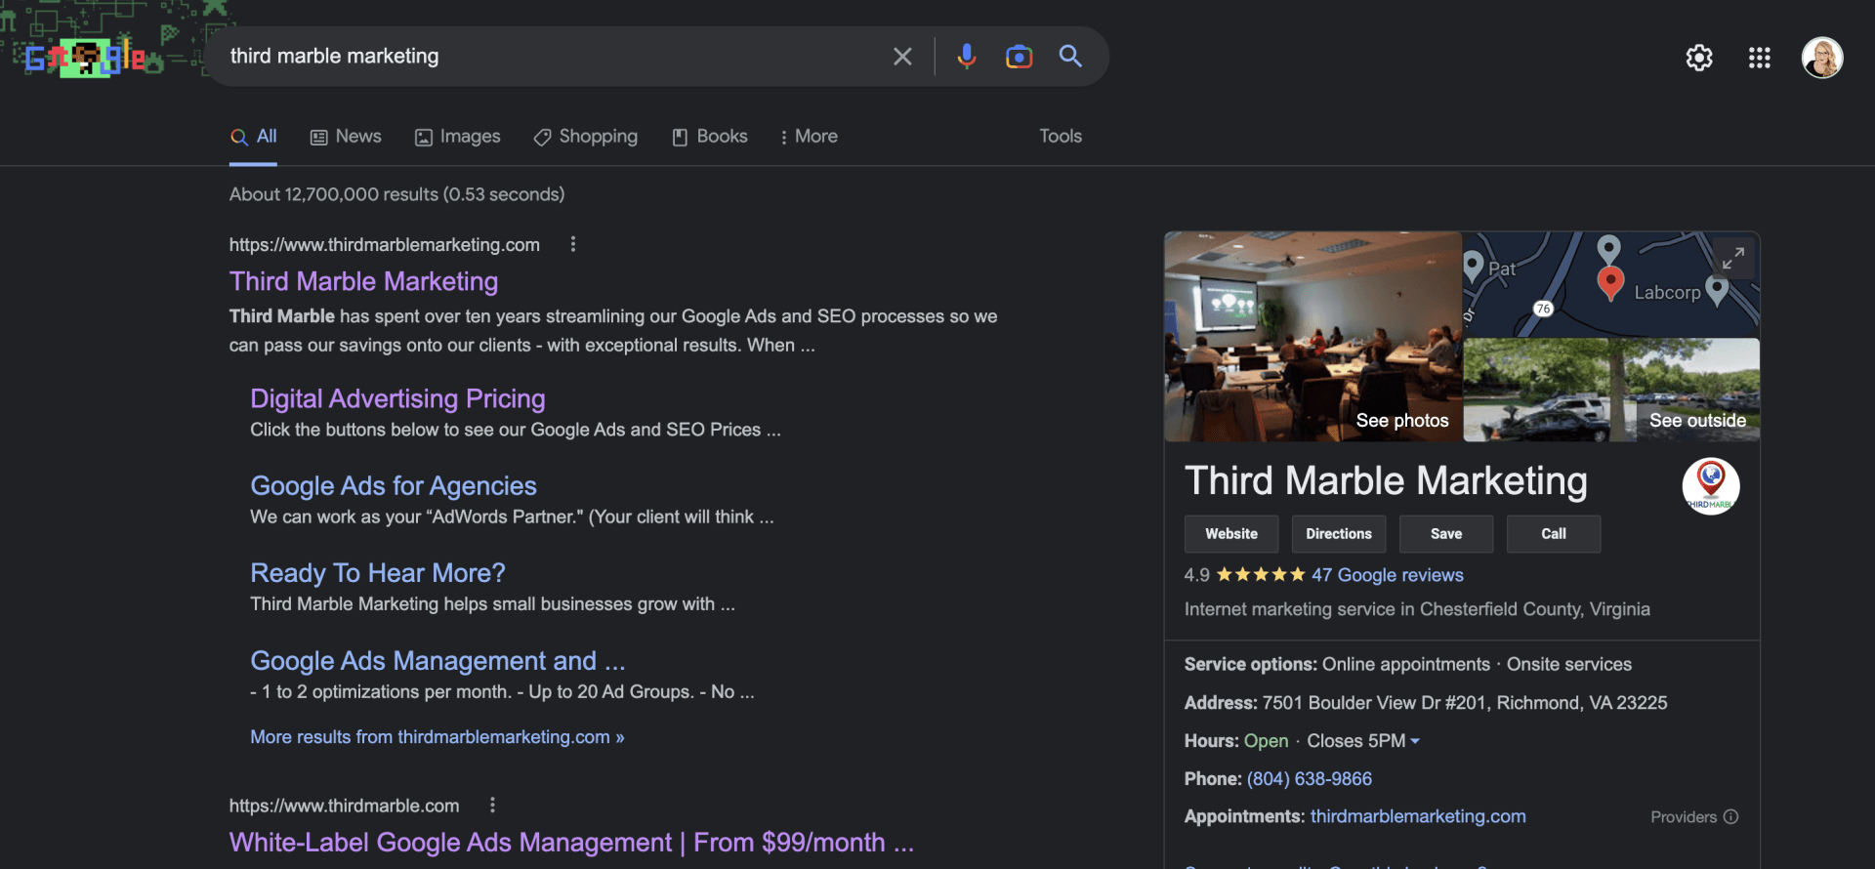Screen dimensions: 1875x869
Task: Open the Google apps grid
Action: coord(1759,58)
